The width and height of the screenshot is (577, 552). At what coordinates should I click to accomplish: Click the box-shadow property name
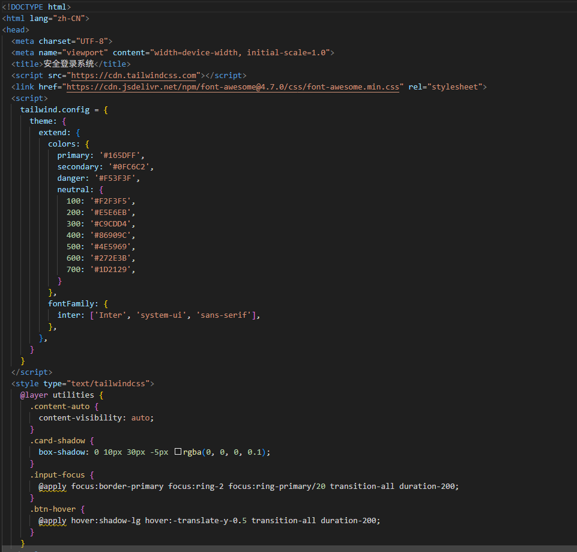click(x=62, y=452)
